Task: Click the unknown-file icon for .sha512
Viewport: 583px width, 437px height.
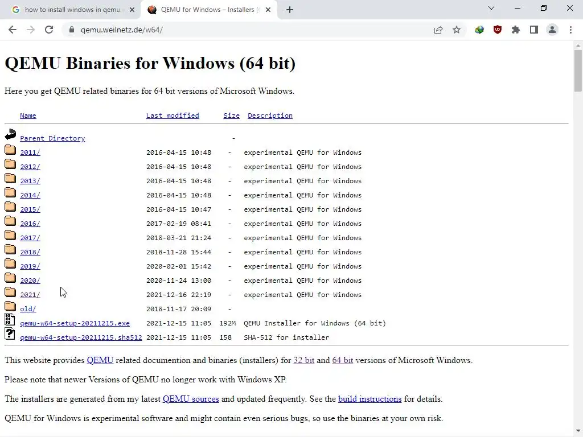Action: click(x=10, y=333)
